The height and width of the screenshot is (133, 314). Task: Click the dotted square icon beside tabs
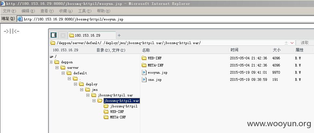[x=63, y=35]
